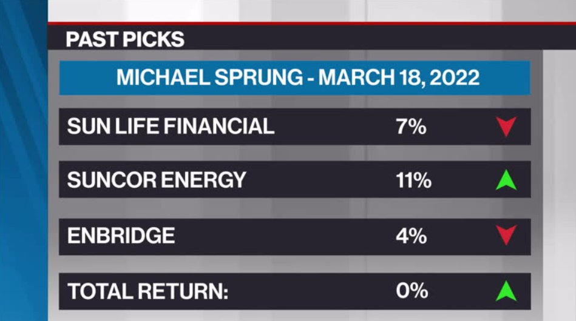Click the red down arrow in Enbridge row
Image resolution: width=576 pixels, height=321 pixels.
[x=506, y=235]
